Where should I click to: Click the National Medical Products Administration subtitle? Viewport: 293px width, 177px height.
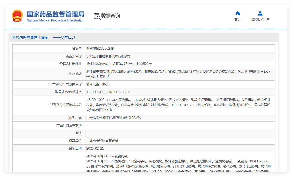coord(55,20)
